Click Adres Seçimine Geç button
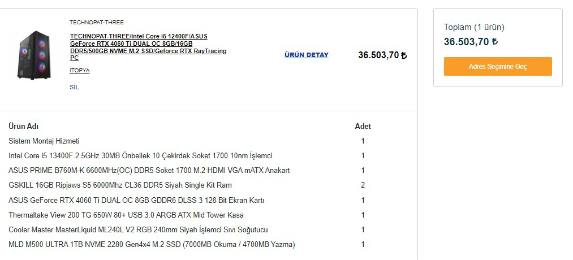This screenshot has width=573, height=260. pyautogui.click(x=498, y=67)
